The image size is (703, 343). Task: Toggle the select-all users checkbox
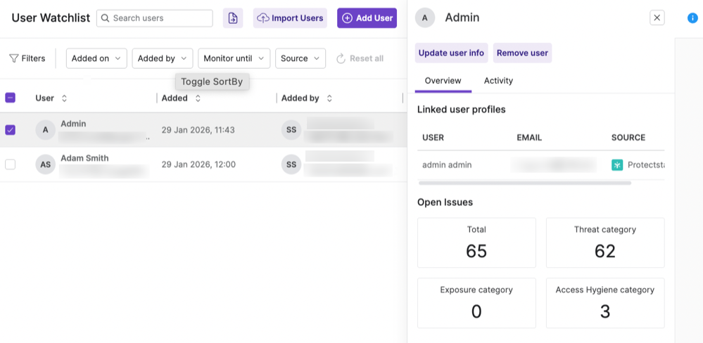click(x=11, y=98)
